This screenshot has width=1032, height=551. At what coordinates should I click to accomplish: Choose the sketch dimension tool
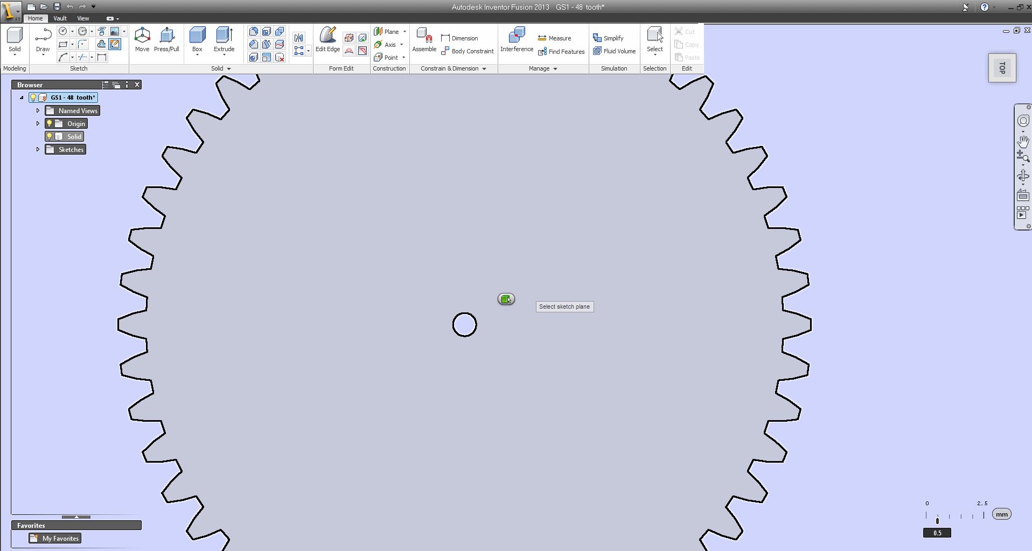pos(102,57)
